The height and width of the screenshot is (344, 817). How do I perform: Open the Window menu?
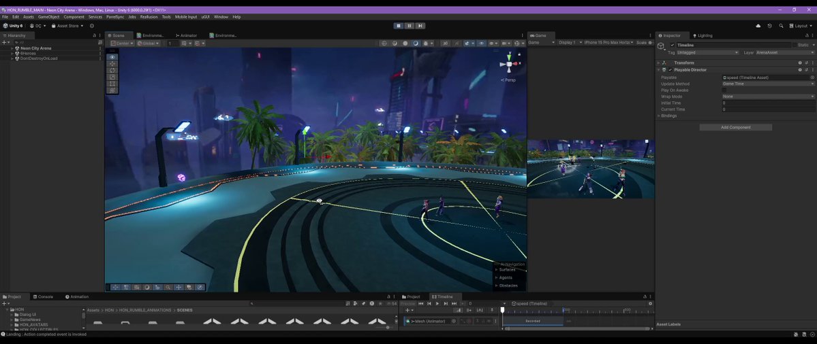click(221, 16)
